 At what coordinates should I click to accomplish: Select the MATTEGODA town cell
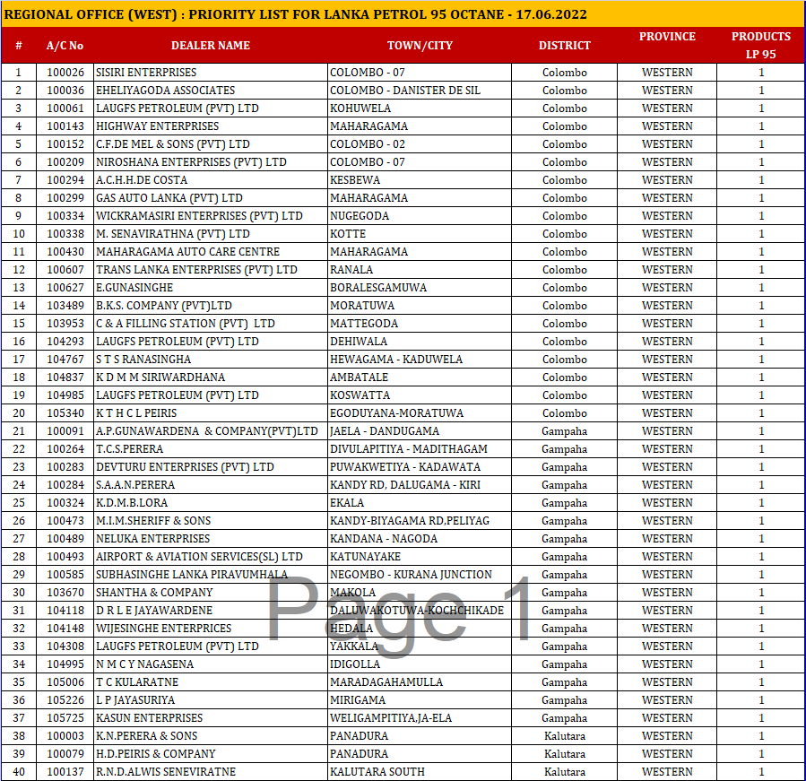tap(420, 324)
